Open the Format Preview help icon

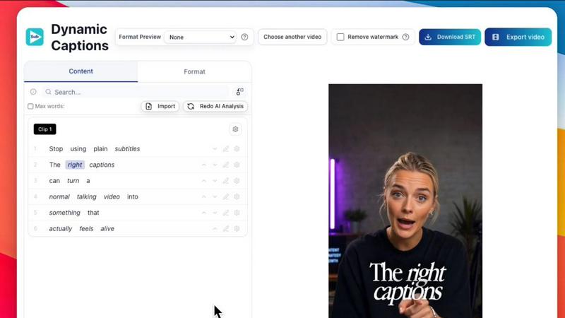pos(244,37)
